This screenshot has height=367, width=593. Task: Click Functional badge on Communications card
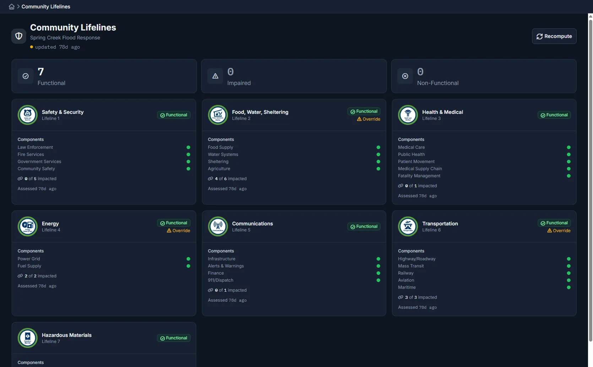364,226
